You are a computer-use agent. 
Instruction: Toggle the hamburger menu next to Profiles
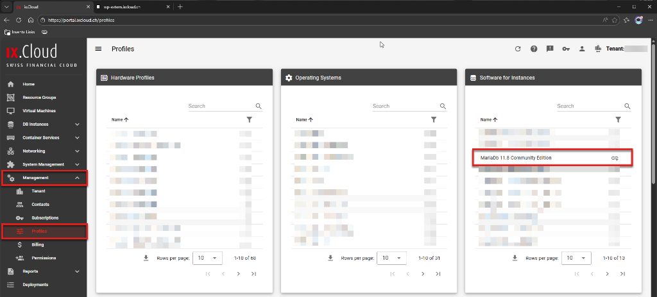pyautogui.click(x=98, y=49)
